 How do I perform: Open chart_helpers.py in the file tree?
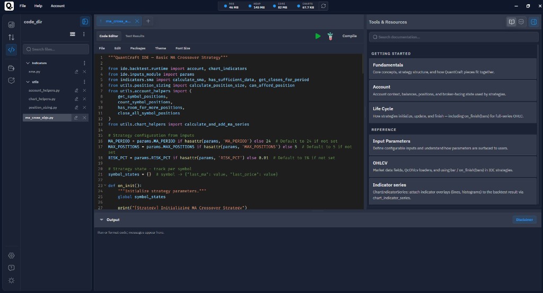click(x=42, y=99)
